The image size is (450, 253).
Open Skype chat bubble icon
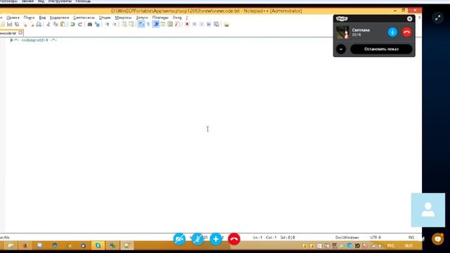(x=438, y=239)
